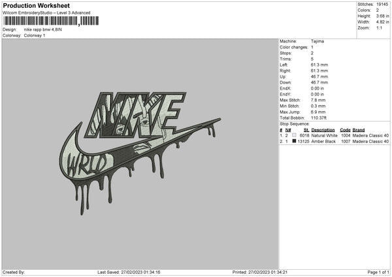Select 'Wilcom EmbroideryStudio – Level 3 Advanced' text
392x277 pixels.
coord(46,13)
